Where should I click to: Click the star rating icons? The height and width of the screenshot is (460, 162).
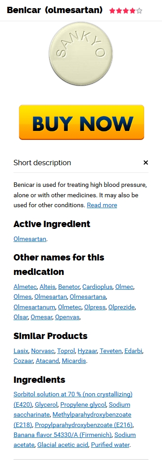point(126,11)
